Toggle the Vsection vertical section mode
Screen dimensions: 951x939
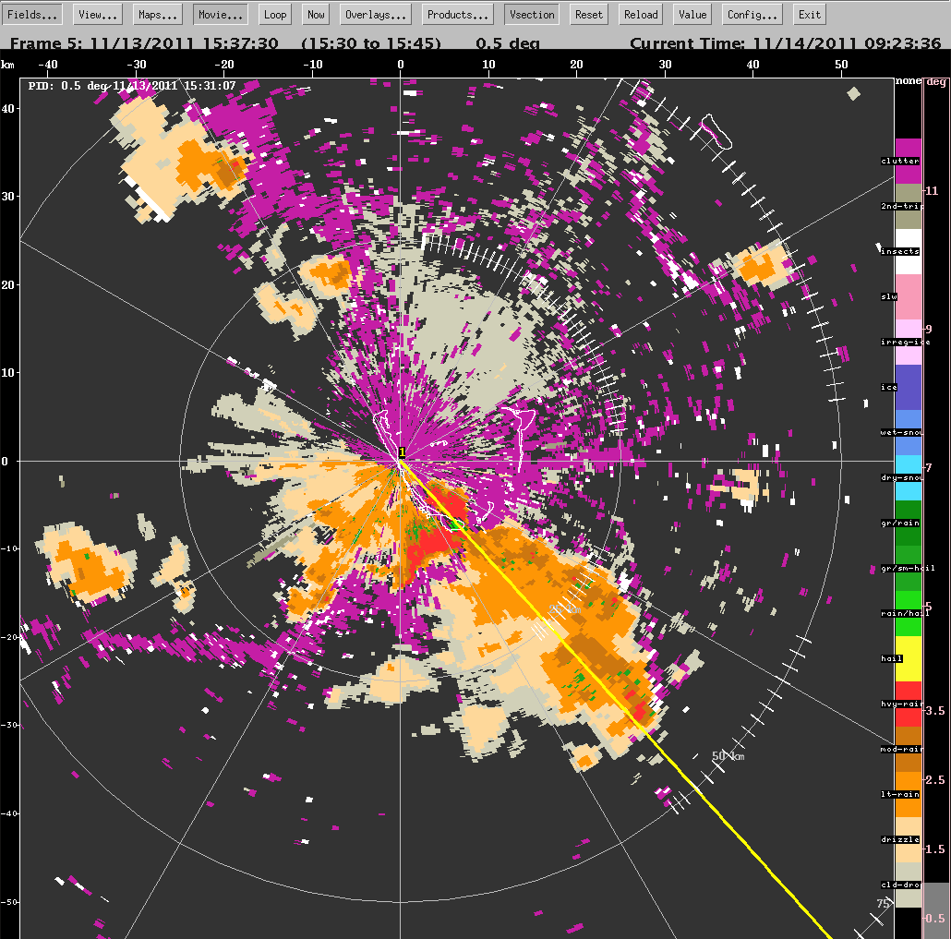coord(532,14)
